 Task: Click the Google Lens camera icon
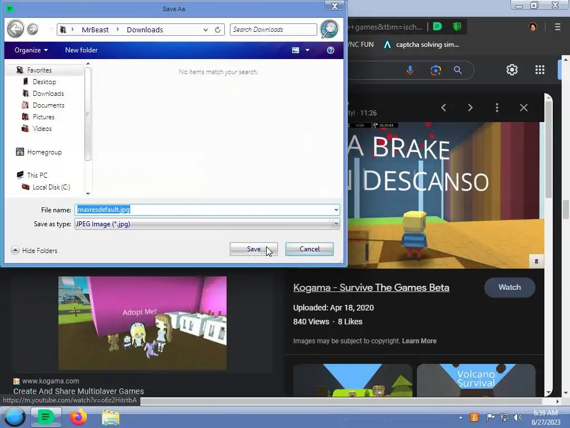point(435,70)
